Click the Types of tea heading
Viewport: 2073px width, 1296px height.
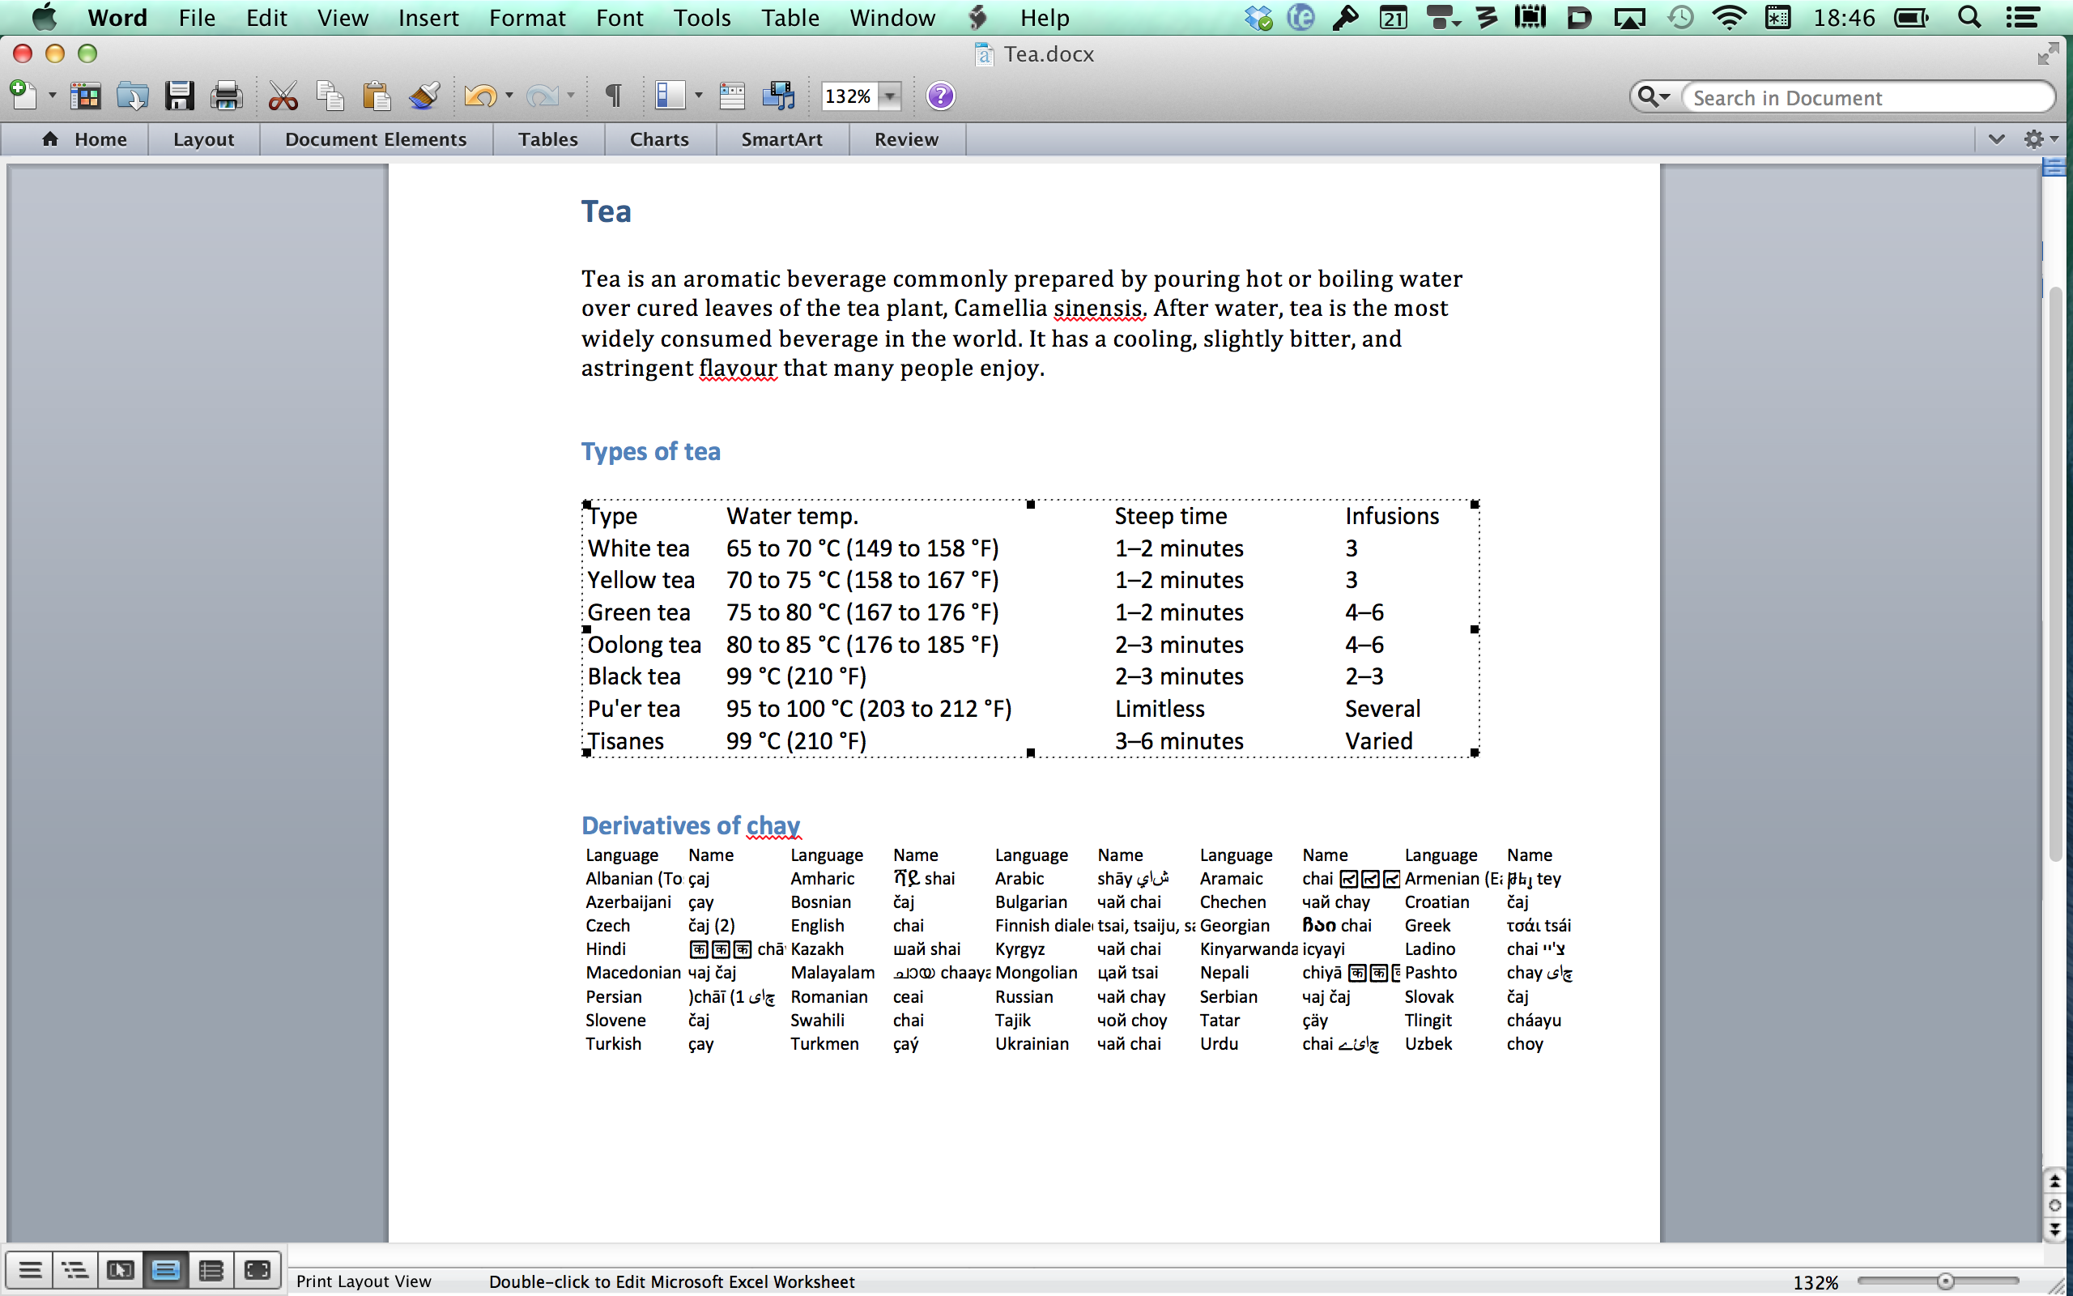[650, 452]
